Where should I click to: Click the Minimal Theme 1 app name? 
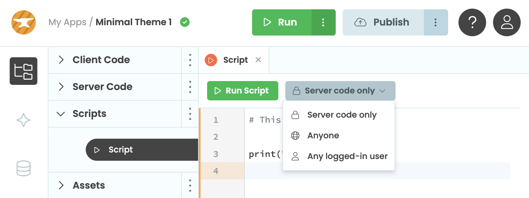[133, 22]
